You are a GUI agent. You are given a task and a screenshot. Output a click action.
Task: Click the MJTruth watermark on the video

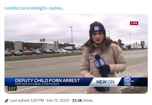pos(129,74)
